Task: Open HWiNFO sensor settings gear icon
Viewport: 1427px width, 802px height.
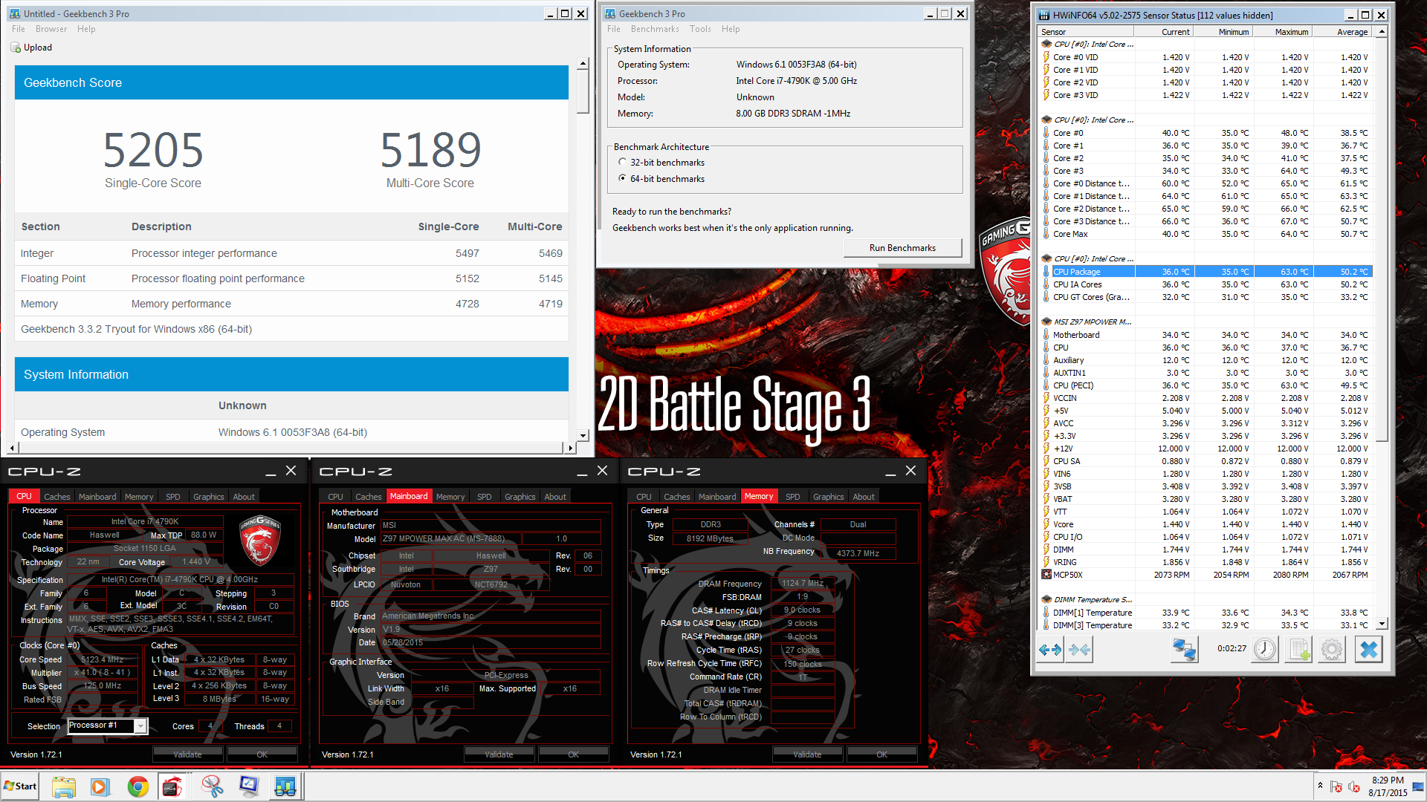Action: (x=1332, y=650)
